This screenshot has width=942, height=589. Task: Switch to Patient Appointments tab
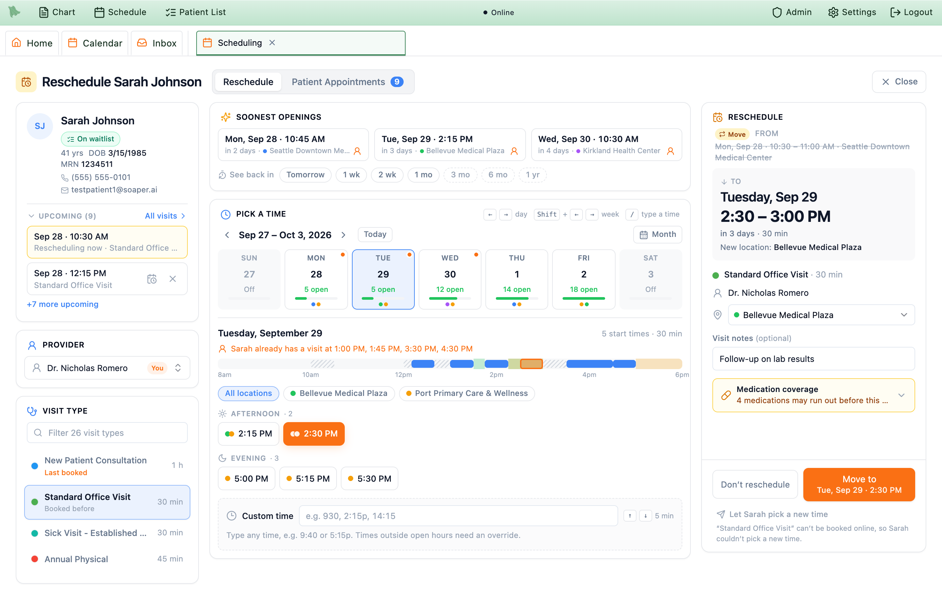pyautogui.click(x=347, y=82)
